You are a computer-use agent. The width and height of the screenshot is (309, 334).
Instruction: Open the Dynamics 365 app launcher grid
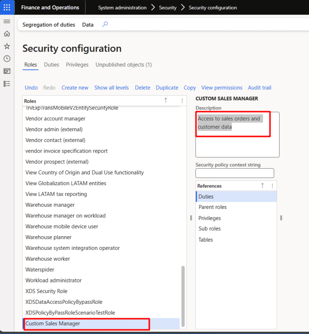(x=6, y=7)
